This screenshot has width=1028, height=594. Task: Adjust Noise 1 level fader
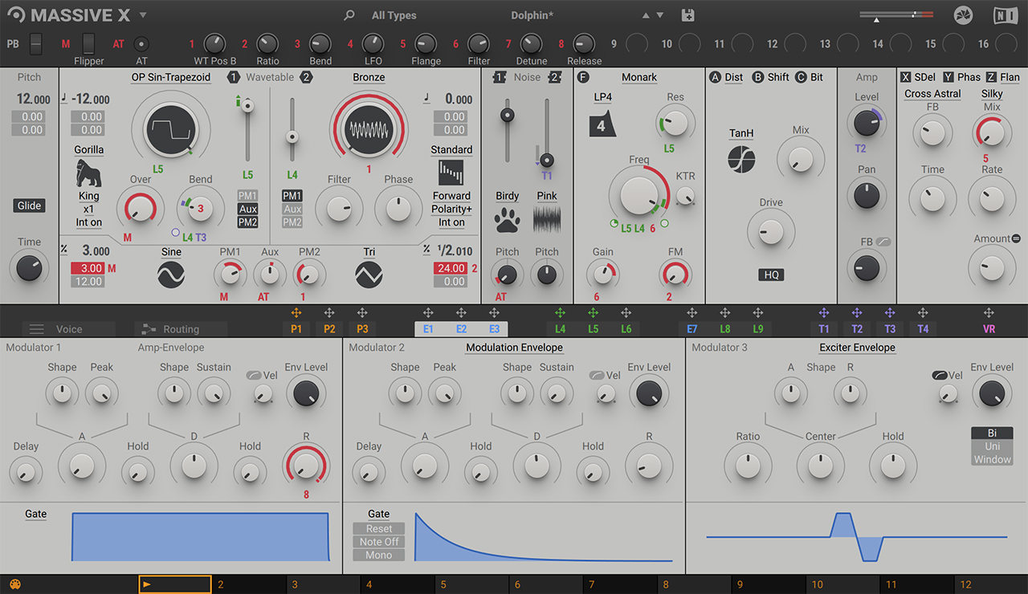[507, 116]
